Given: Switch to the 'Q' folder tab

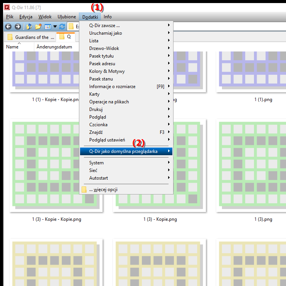Looking at the screenshot, I should coord(66,37).
